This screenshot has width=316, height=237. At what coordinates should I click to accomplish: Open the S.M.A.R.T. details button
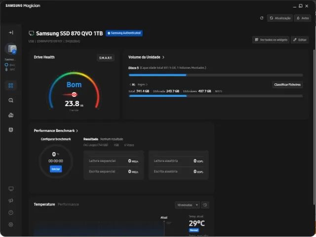(106, 58)
